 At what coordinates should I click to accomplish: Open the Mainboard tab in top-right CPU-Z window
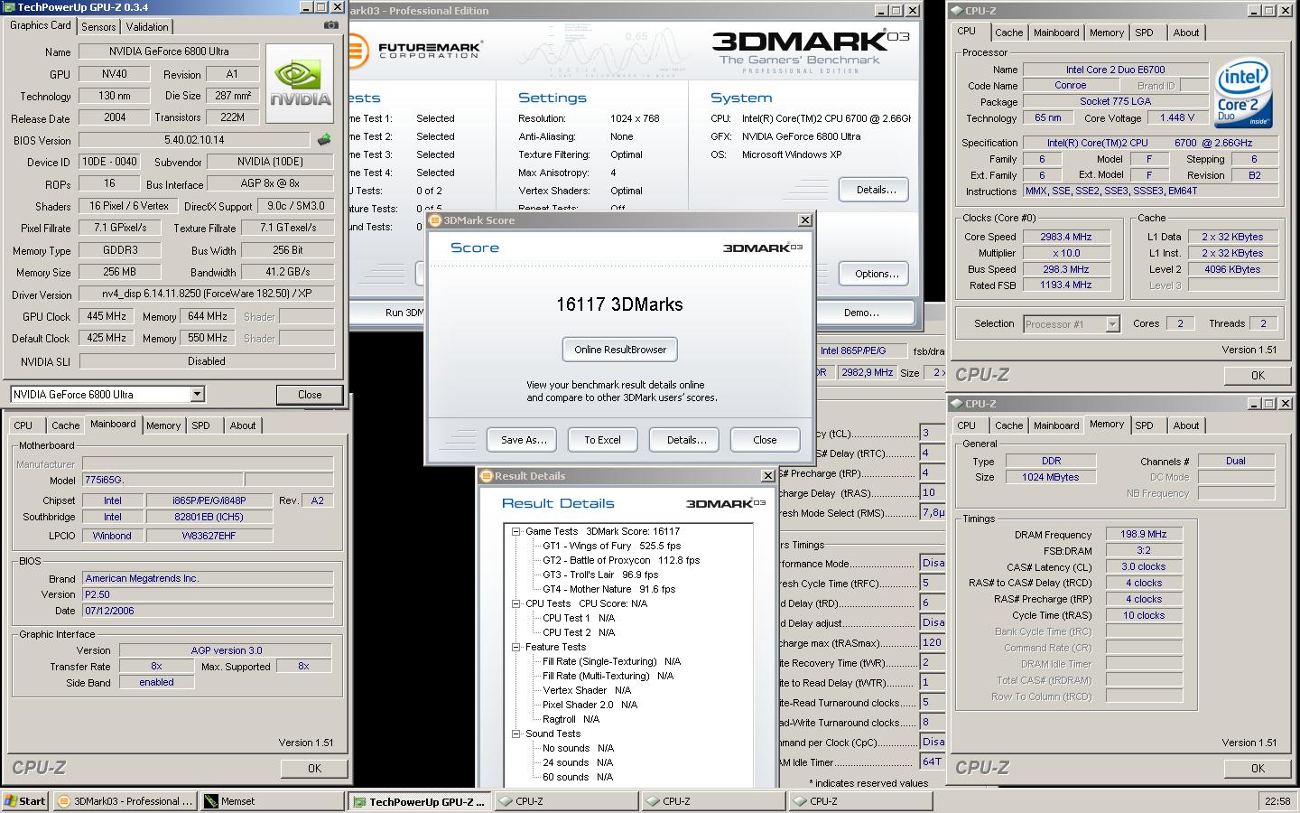[1056, 33]
